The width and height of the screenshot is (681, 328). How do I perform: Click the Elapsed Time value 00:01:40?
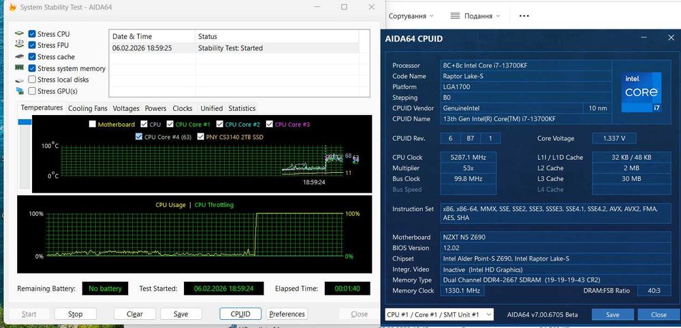(x=347, y=289)
